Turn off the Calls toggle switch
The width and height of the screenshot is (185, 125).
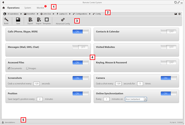point(80,31)
